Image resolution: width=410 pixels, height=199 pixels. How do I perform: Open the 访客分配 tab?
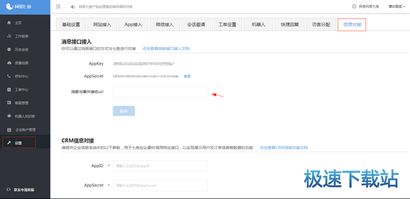coord(321,25)
